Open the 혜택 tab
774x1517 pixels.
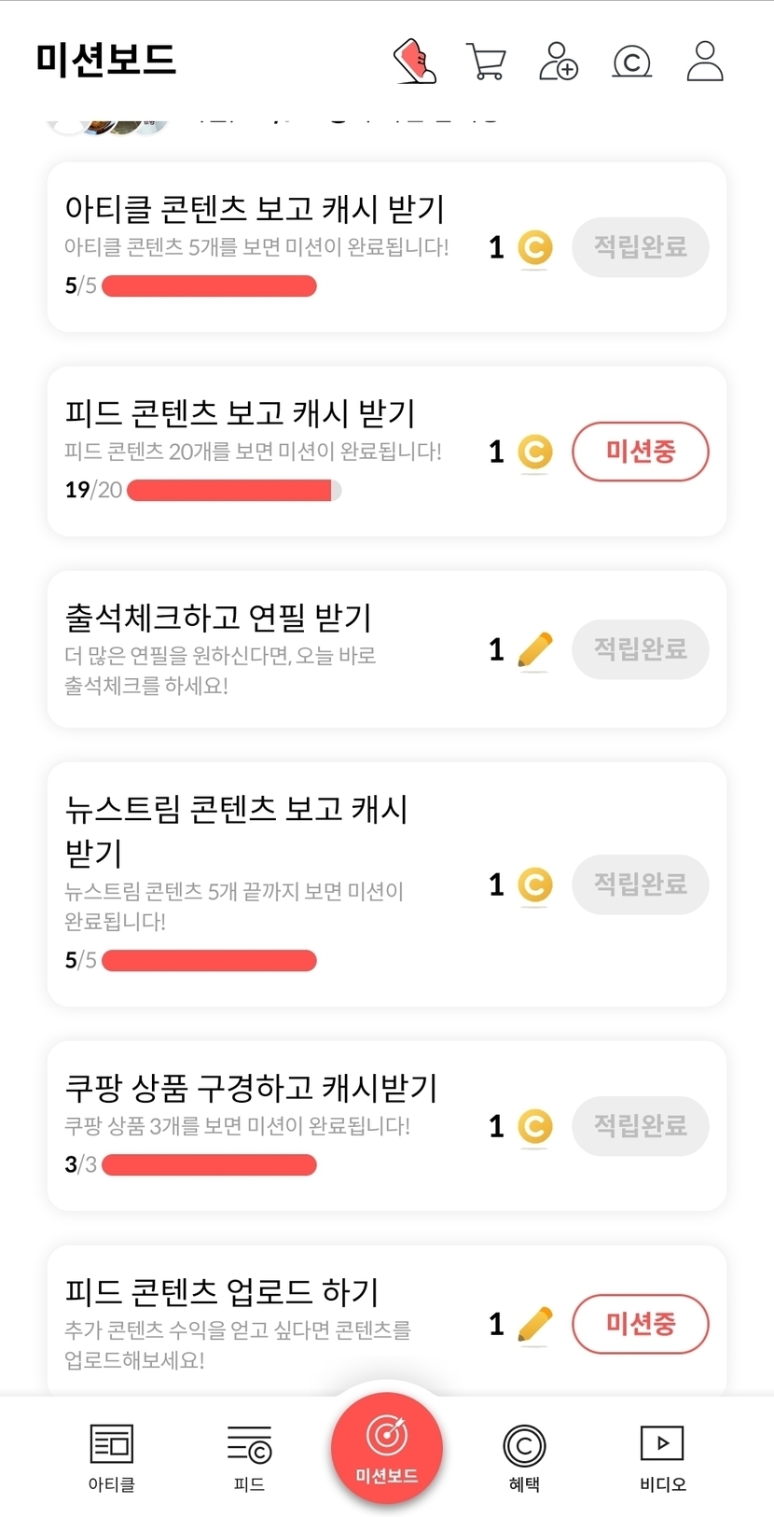524,1457
